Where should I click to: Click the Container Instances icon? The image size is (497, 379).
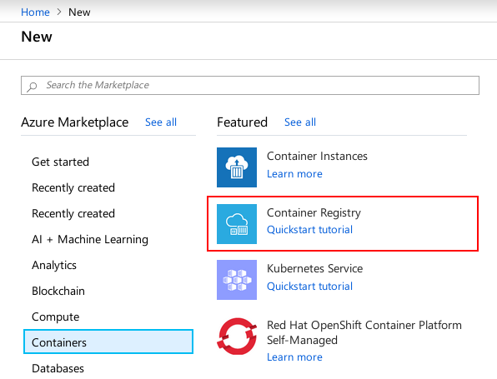coord(237,167)
